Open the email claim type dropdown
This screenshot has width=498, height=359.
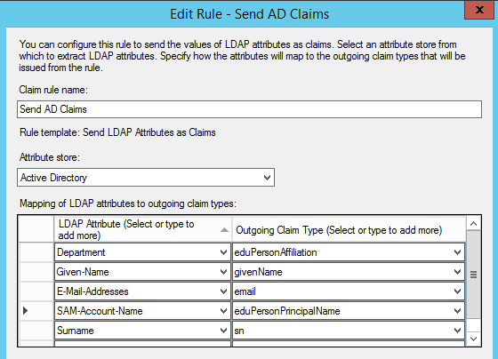[457, 291]
